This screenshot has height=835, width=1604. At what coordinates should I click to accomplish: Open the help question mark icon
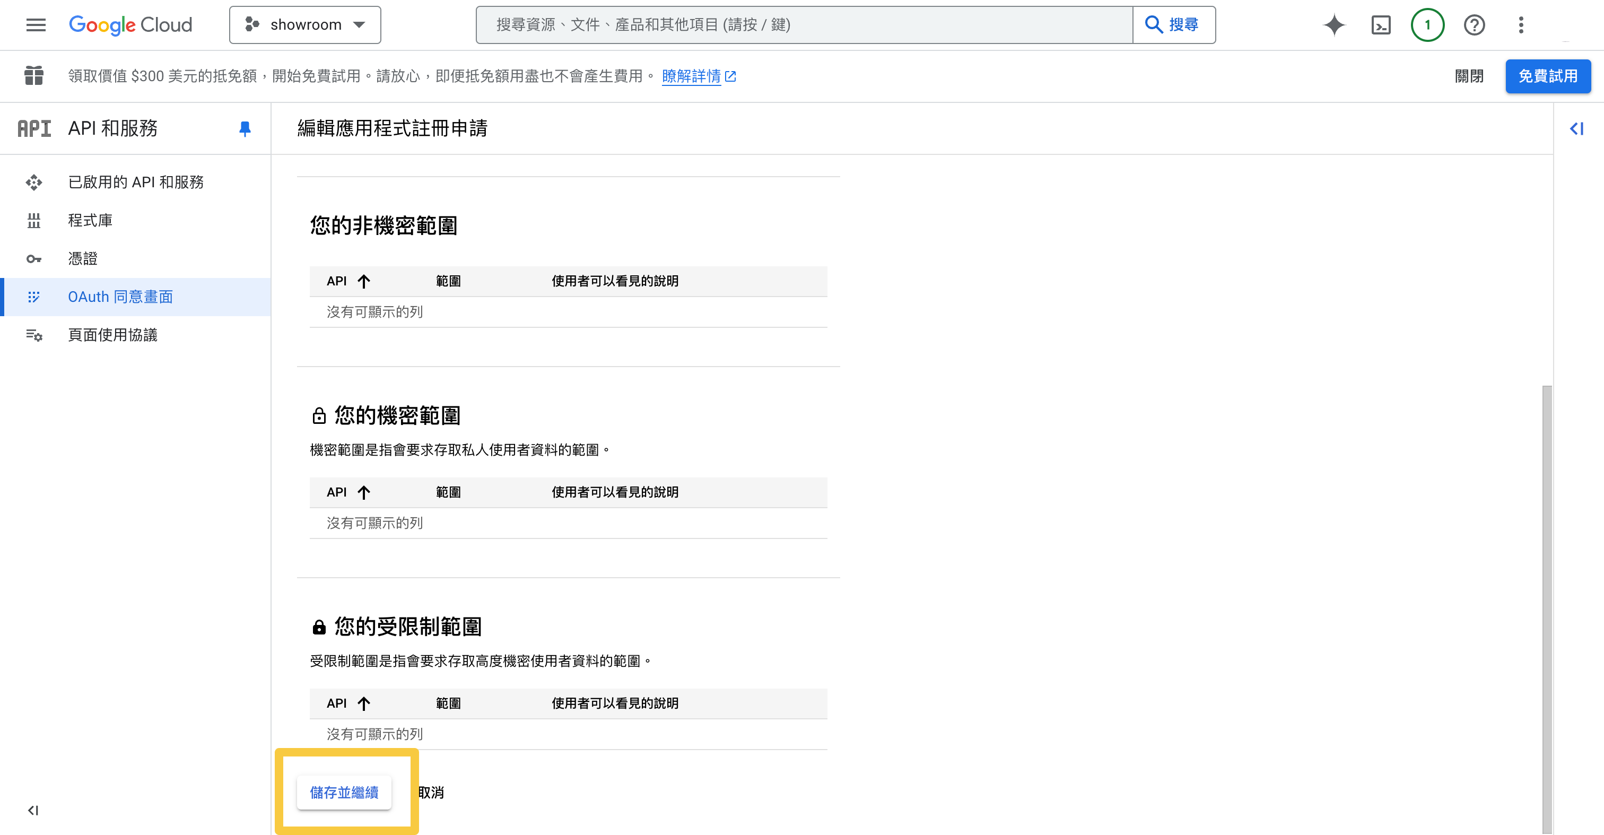tap(1474, 25)
